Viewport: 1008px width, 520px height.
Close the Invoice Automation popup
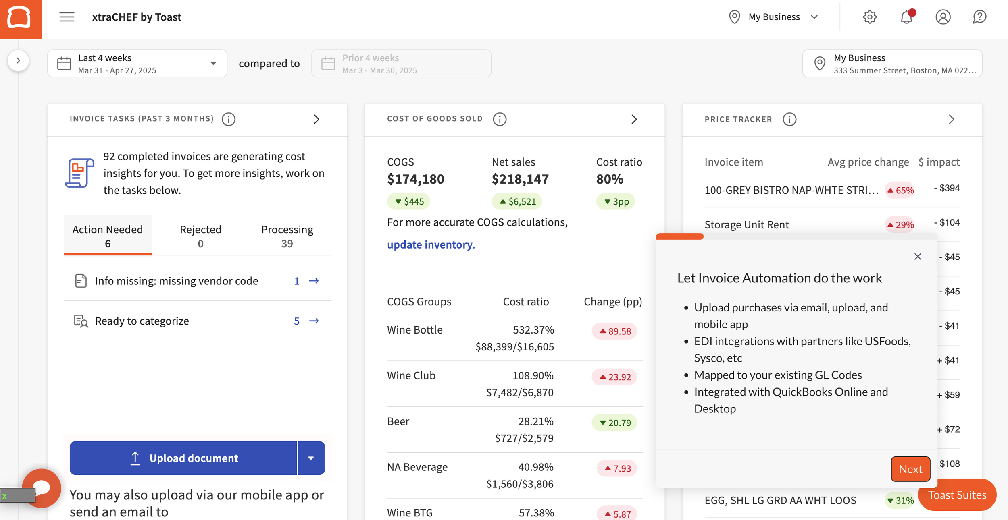(918, 257)
